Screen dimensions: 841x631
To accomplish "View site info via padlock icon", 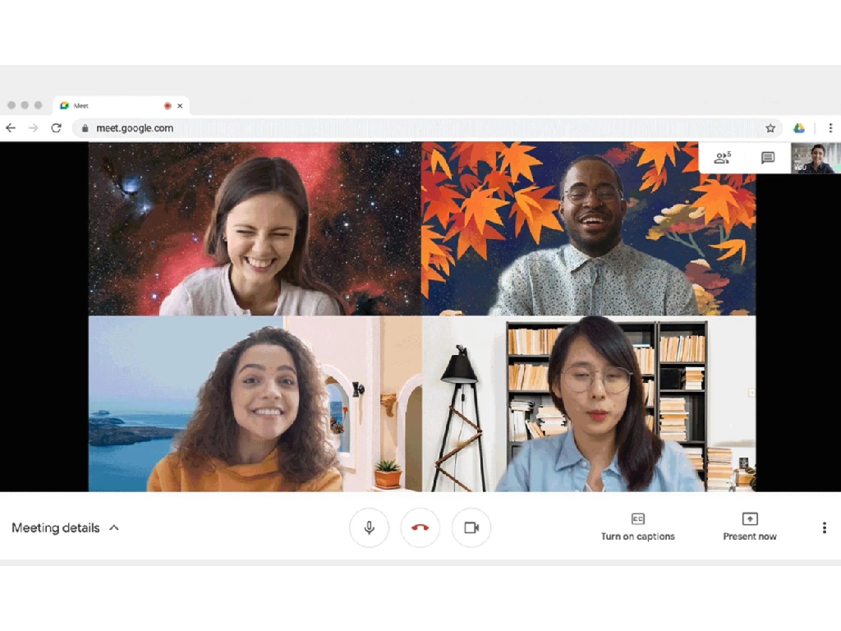I will click(85, 128).
